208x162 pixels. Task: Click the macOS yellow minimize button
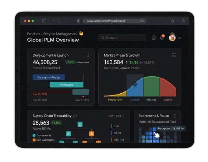coord(29,21)
